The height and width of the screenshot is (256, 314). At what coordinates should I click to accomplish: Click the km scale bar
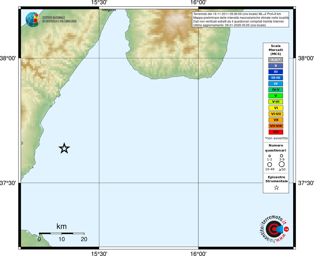click(x=62, y=233)
